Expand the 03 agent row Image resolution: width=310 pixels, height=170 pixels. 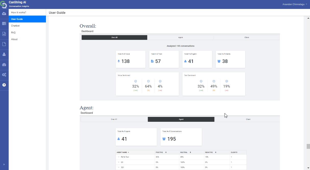[119, 162]
